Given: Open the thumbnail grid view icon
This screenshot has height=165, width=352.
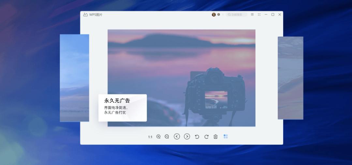Looking at the screenshot, I should 226,136.
